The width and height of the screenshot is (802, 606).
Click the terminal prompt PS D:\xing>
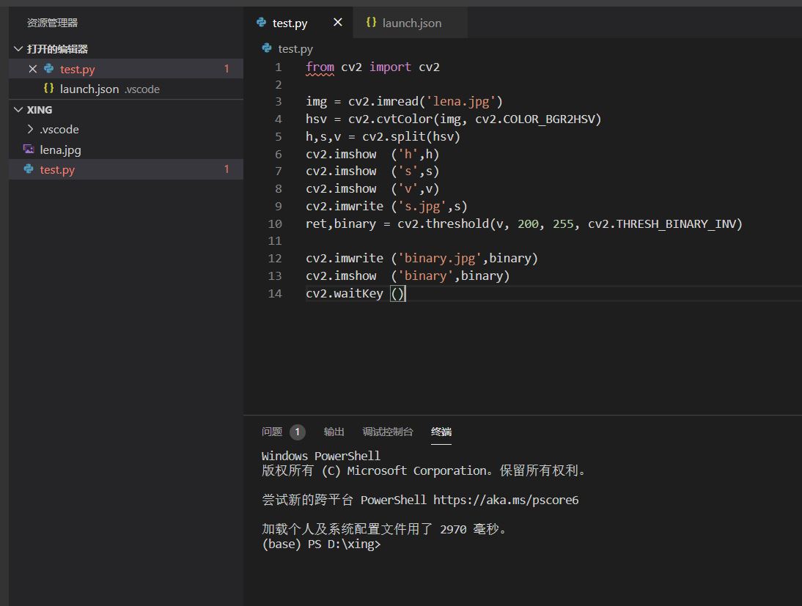point(345,544)
